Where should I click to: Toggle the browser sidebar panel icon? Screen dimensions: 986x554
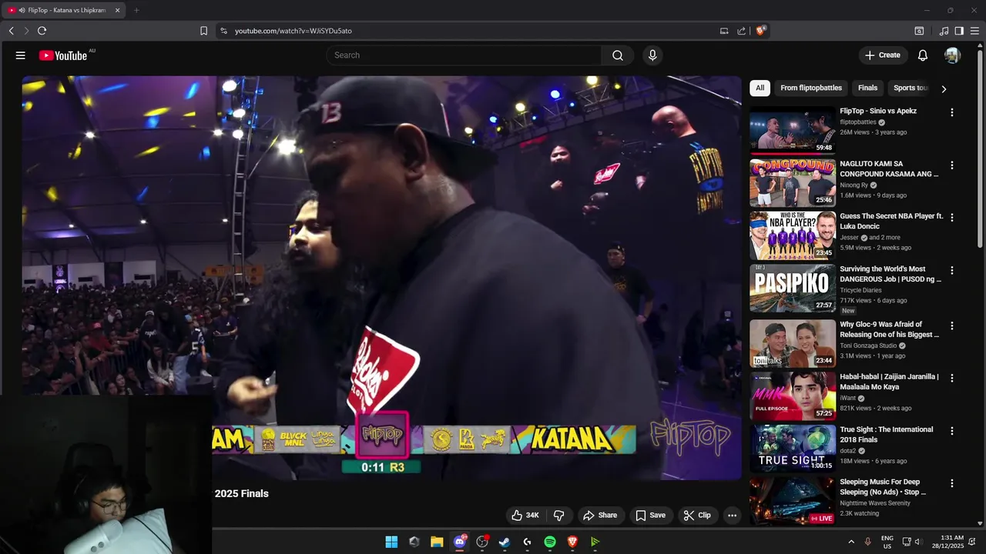point(959,31)
